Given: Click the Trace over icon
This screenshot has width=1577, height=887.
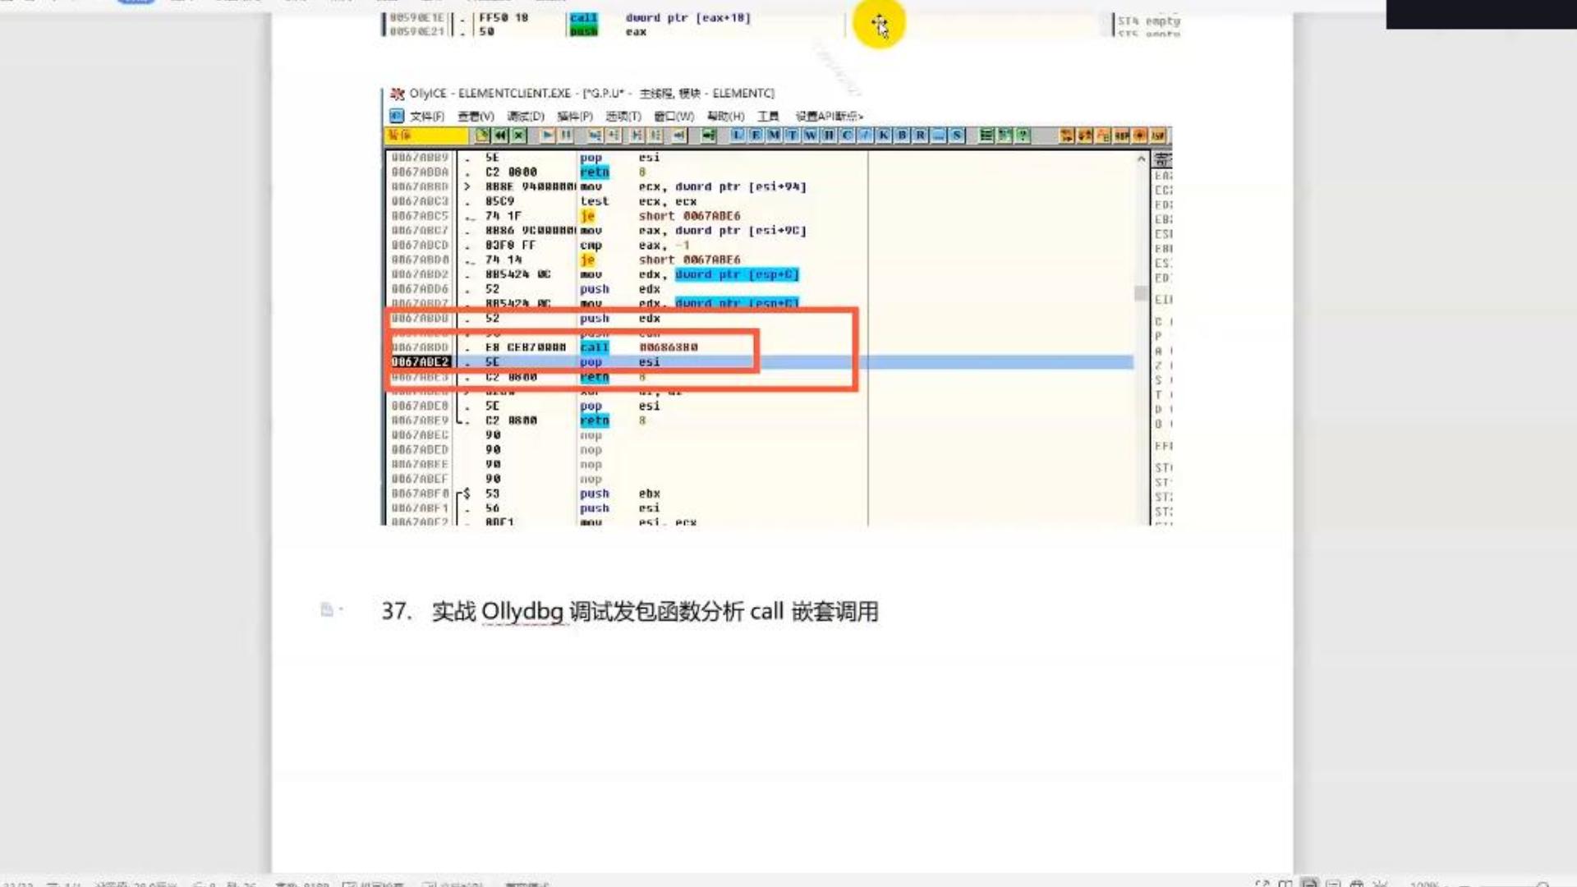Looking at the screenshot, I should pyautogui.click(x=655, y=136).
